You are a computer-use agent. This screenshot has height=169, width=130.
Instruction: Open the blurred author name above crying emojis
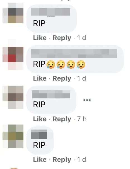tap(74, 53)
